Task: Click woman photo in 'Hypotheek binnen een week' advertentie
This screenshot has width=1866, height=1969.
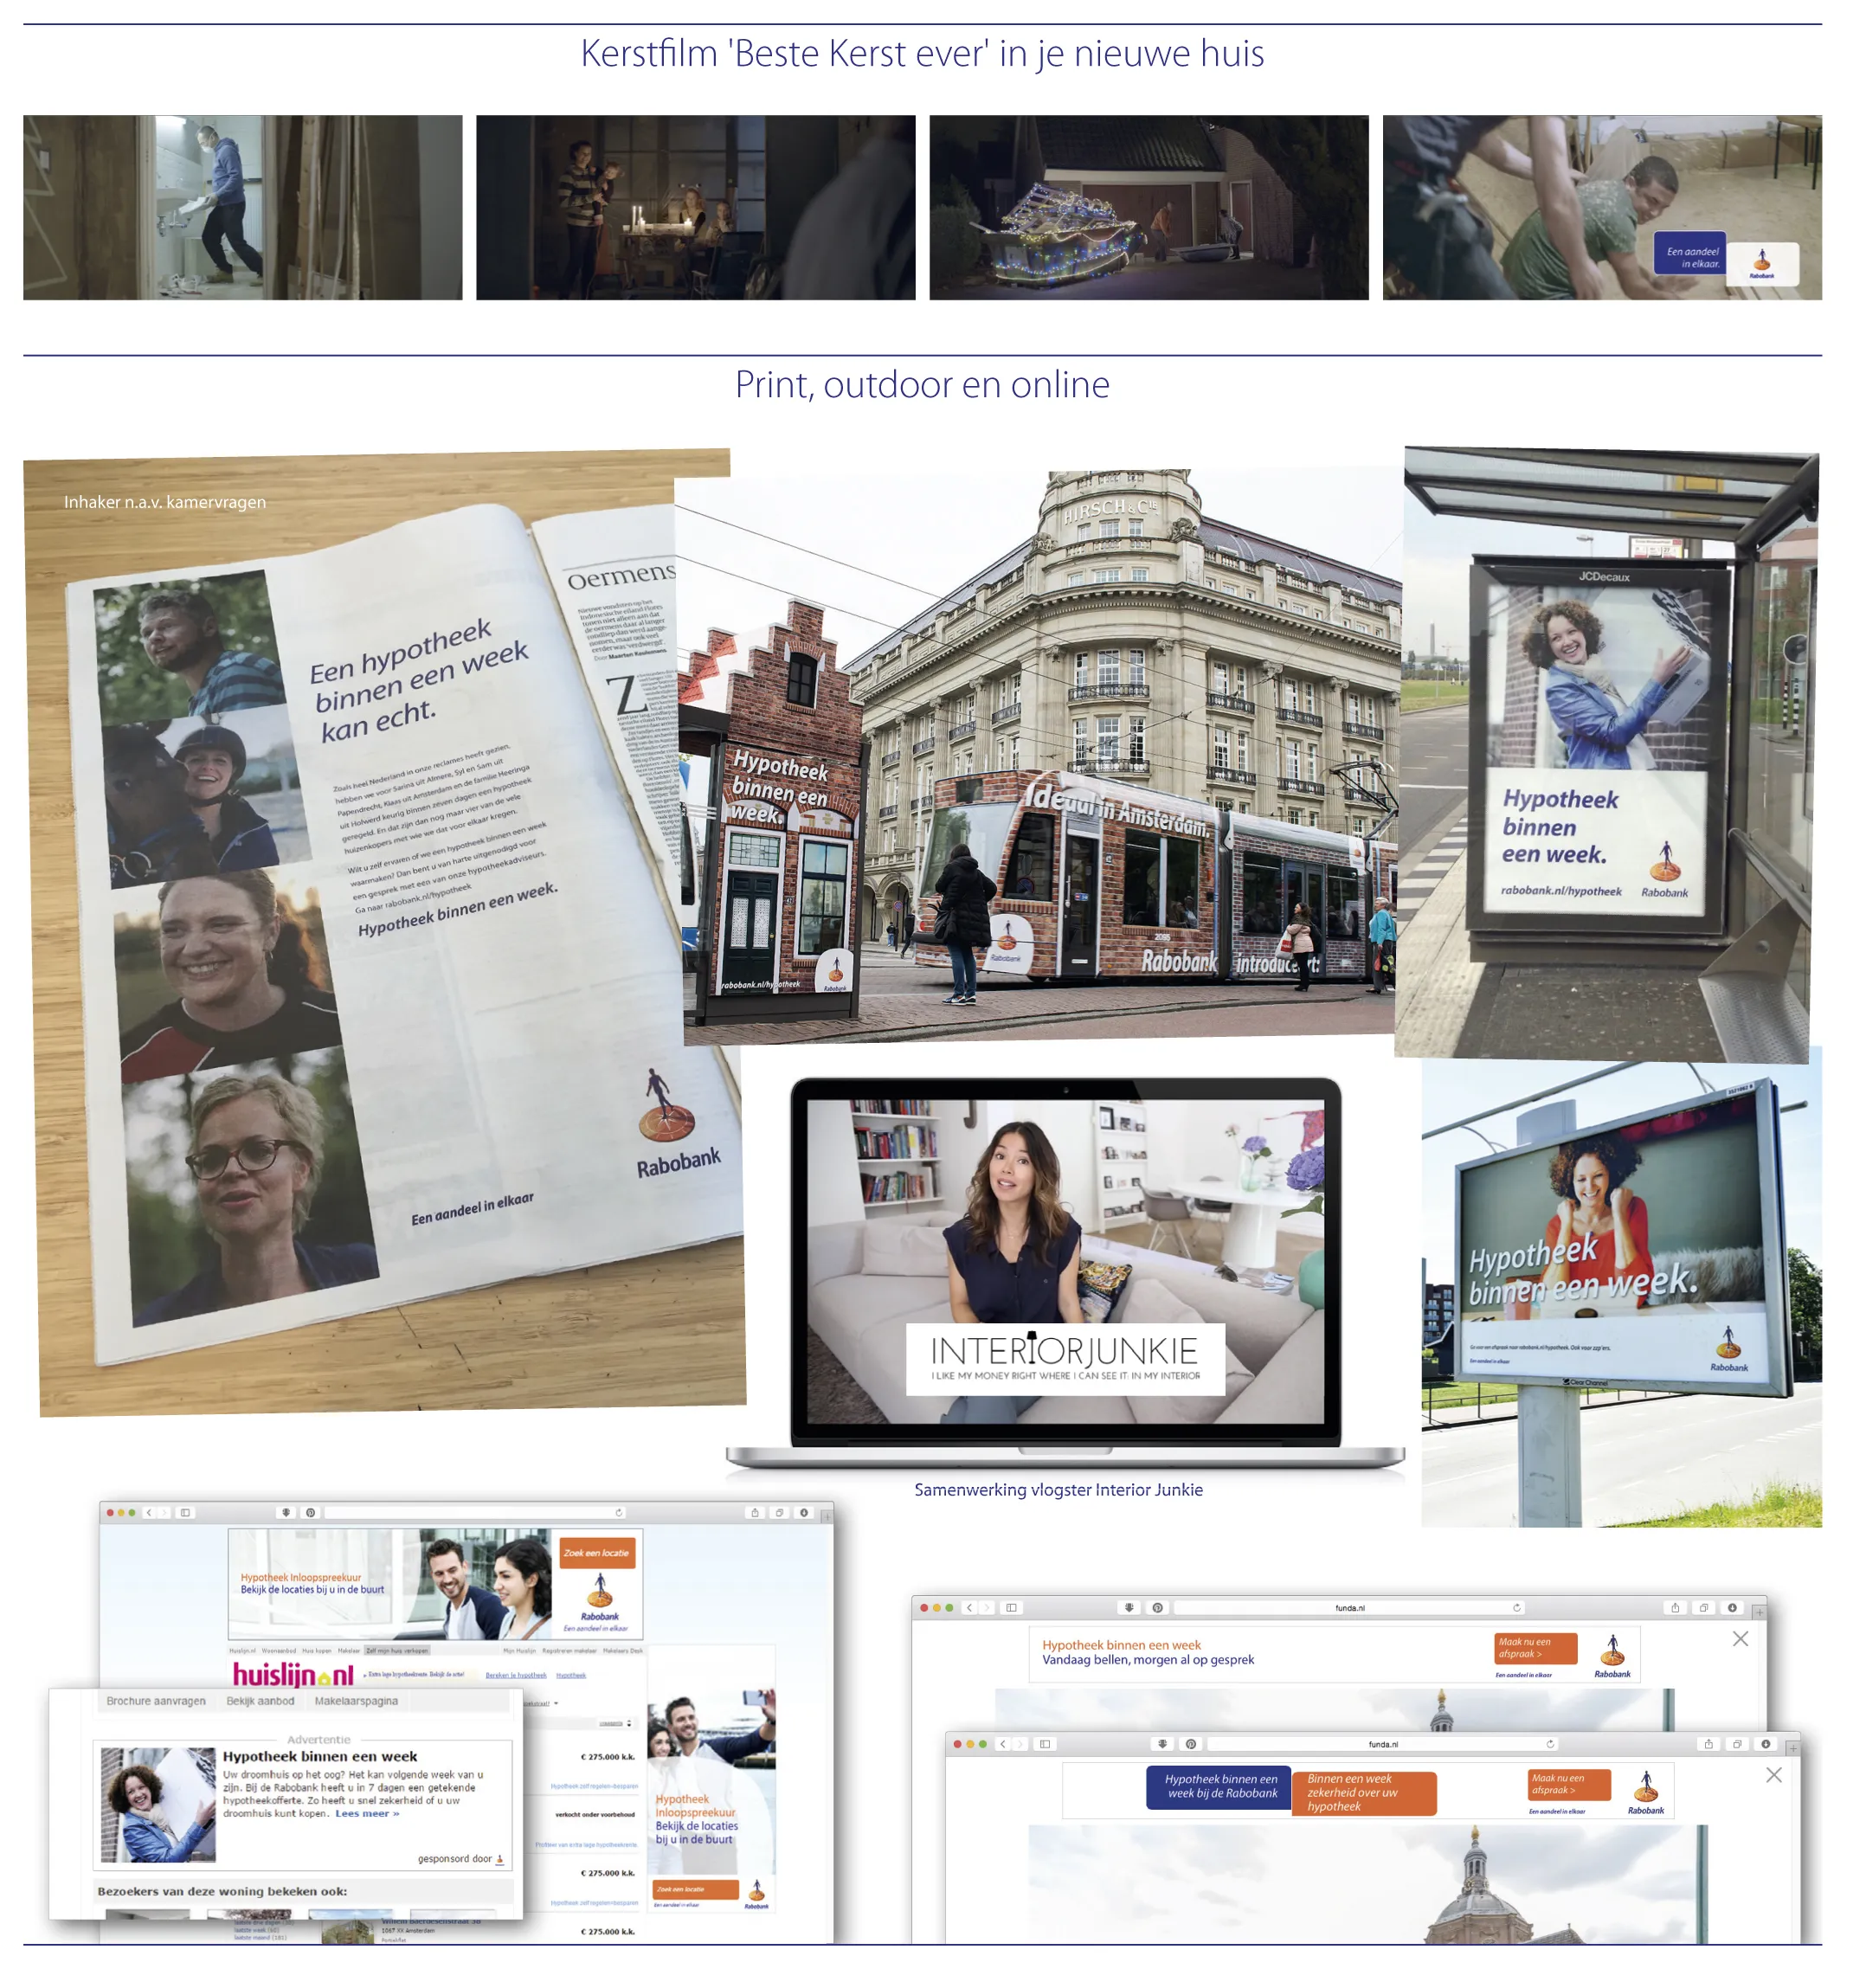Action: (x=158, y=1805)
